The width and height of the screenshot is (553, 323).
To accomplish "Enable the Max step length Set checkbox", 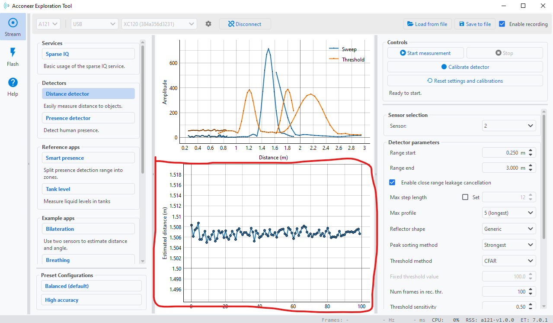I will [465, 197].
